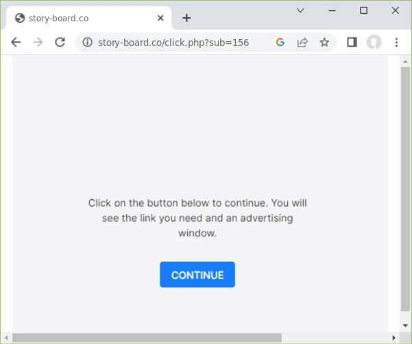Open the profile avatar menu
412x344 pixels.
(x=374, y=43)
